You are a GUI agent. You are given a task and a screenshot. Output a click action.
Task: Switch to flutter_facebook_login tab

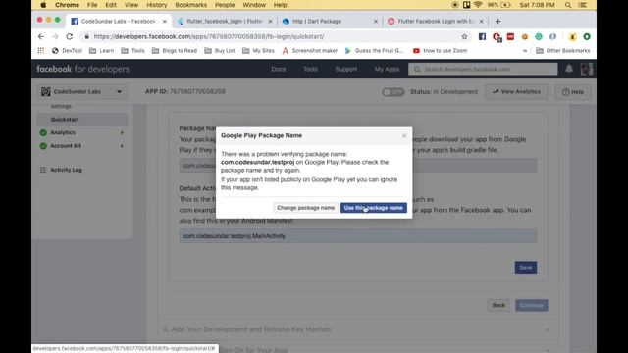pyautogui.click(x=224, y=21)
